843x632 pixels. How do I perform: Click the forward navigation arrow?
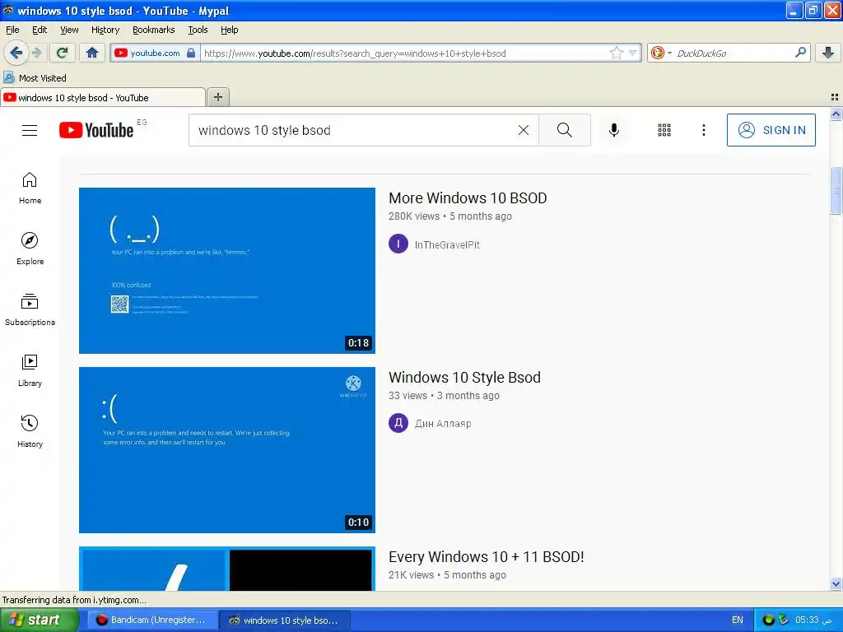pyautogui.click(x=37, y=53)
